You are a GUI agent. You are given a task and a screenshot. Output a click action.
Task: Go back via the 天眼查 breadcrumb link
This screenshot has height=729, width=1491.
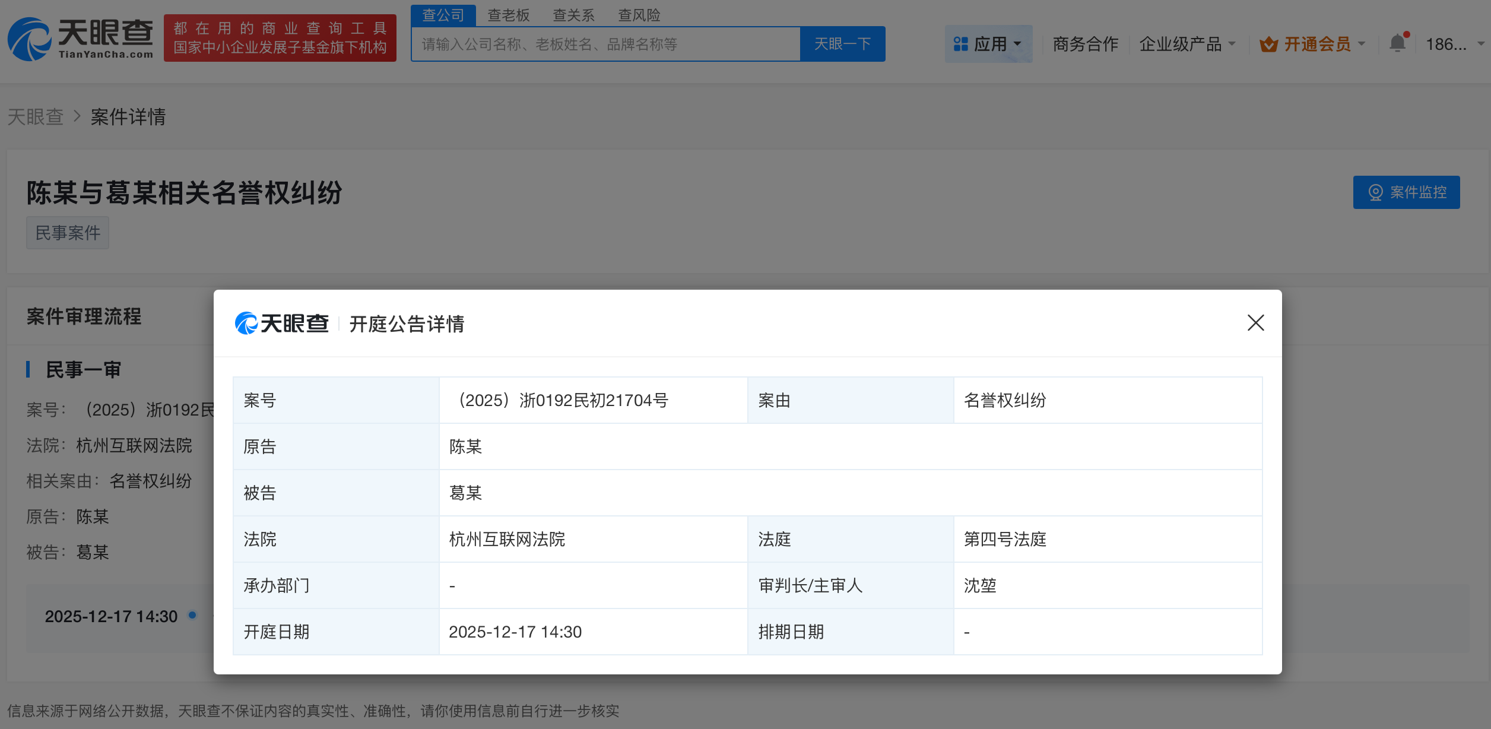point(36,117)
